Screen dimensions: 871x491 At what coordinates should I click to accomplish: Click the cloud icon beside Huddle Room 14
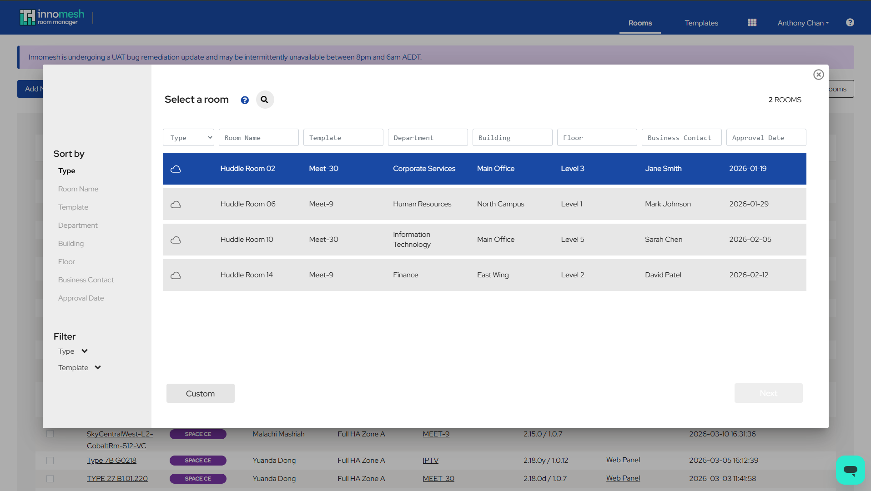[176, 275]
